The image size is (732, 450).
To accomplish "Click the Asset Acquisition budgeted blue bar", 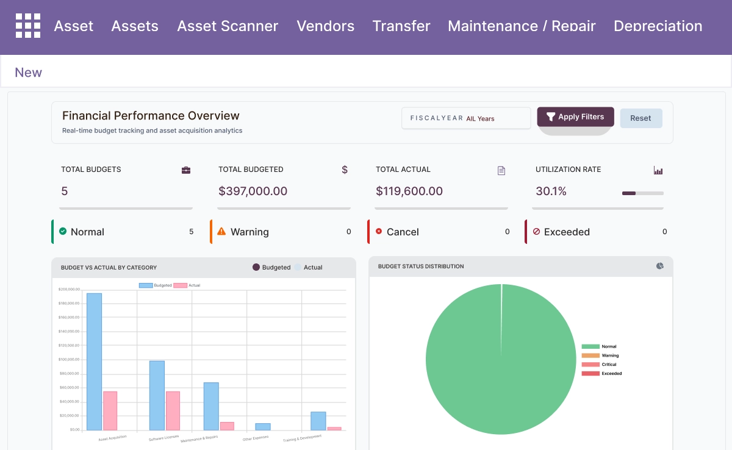I will [x=94, y=362].
